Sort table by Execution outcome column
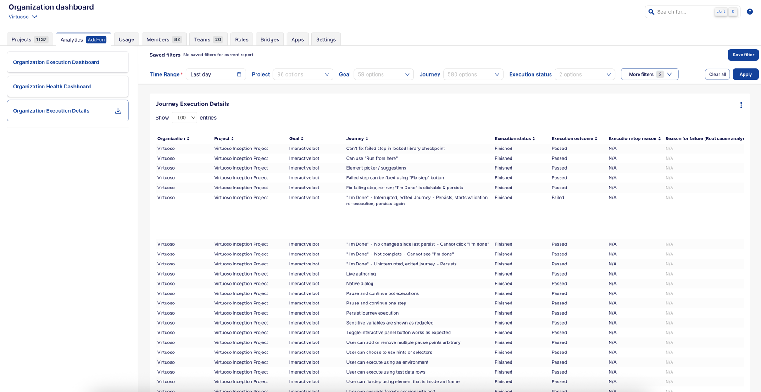The height and width of the screenshot is (392, 761). [596, 139]
